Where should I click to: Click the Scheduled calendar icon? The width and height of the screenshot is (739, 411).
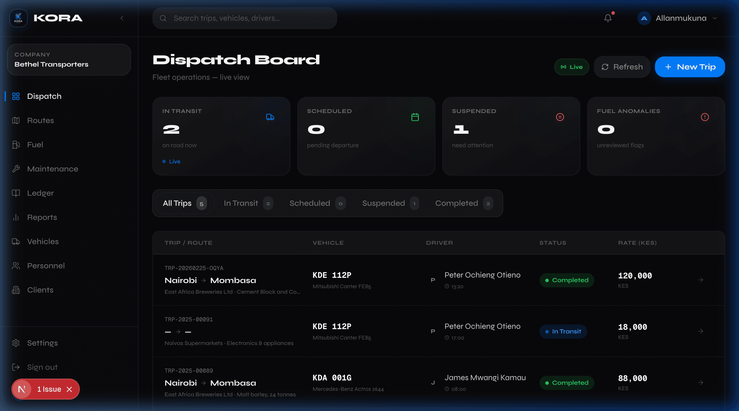415,117
